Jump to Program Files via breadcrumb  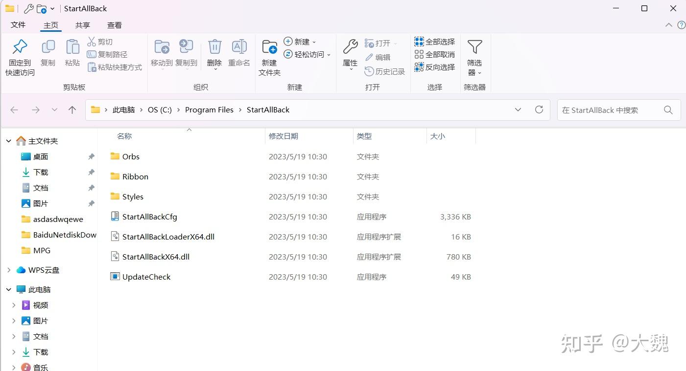(x=209, y=109)
